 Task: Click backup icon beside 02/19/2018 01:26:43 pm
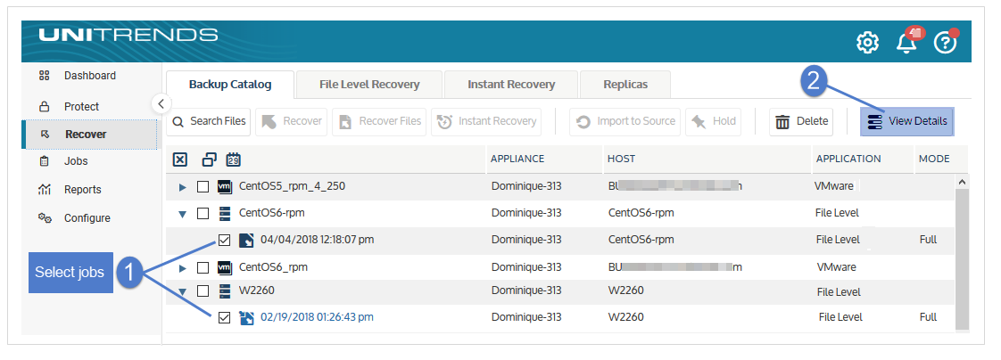click(246, 317)
